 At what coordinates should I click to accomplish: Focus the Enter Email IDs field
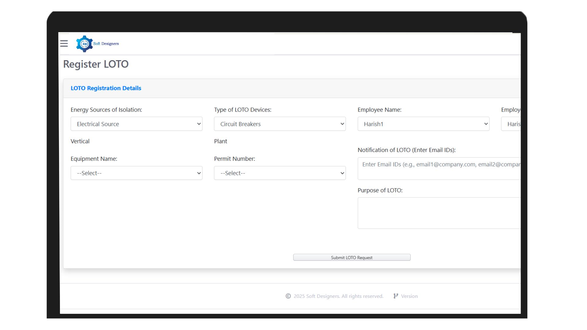(439, 168)
